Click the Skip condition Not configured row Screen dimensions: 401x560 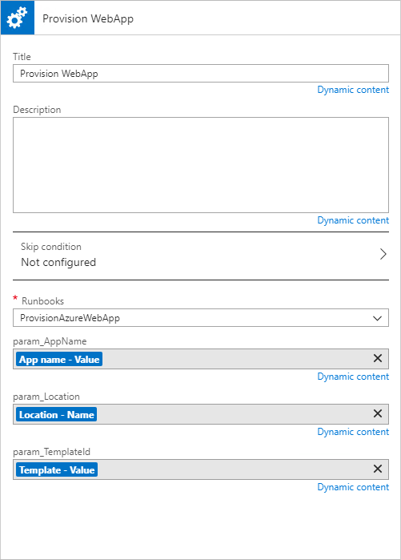click(201, 256)
